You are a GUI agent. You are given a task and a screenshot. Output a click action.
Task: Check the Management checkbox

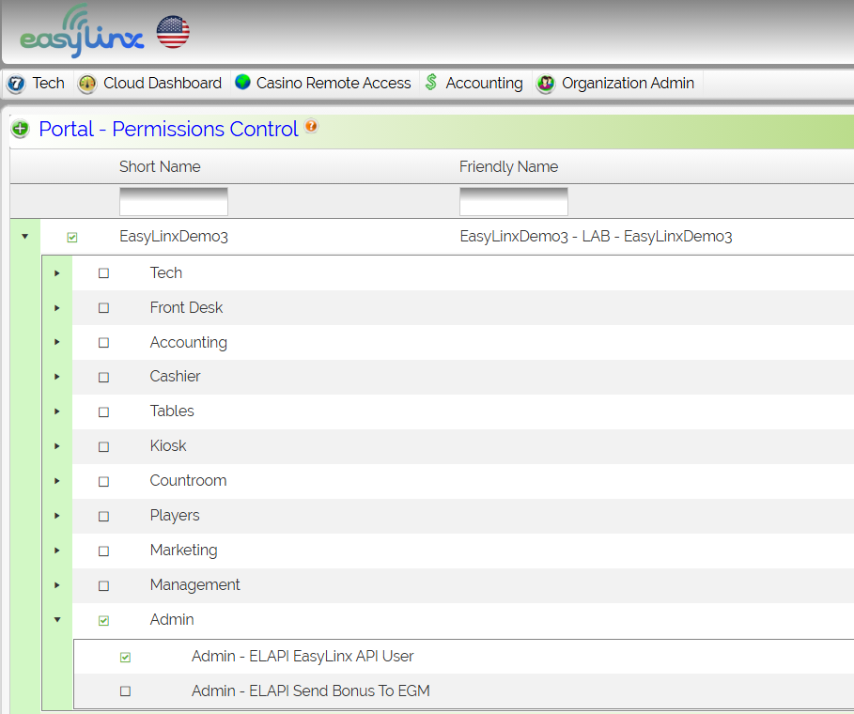(103, 586)
